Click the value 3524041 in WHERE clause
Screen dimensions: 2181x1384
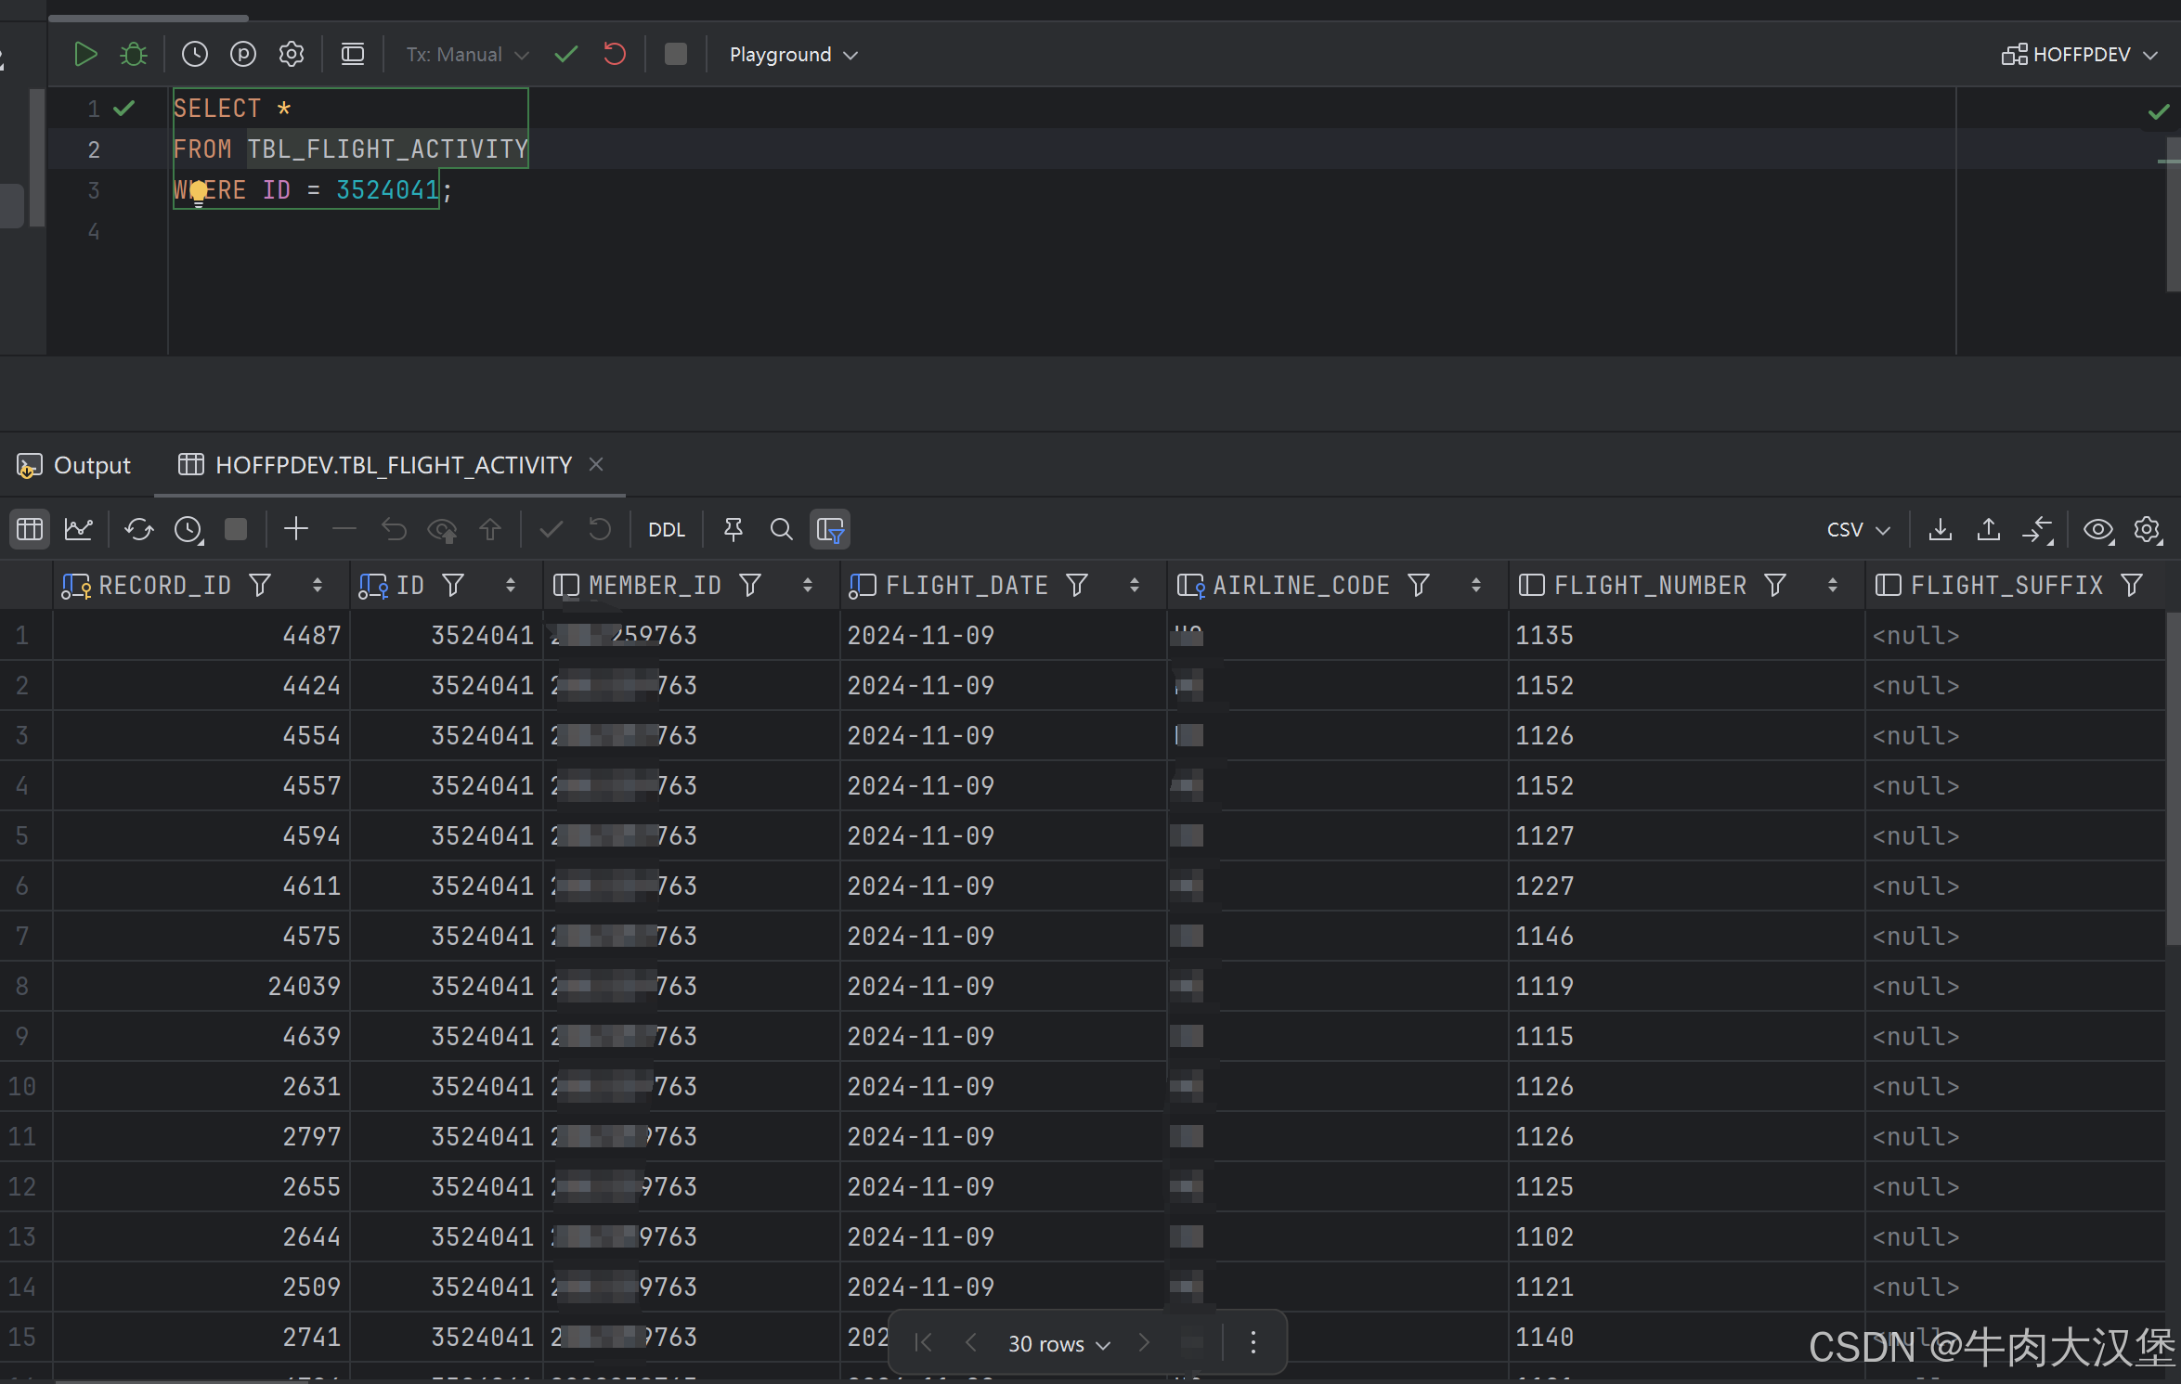point(387,190)
